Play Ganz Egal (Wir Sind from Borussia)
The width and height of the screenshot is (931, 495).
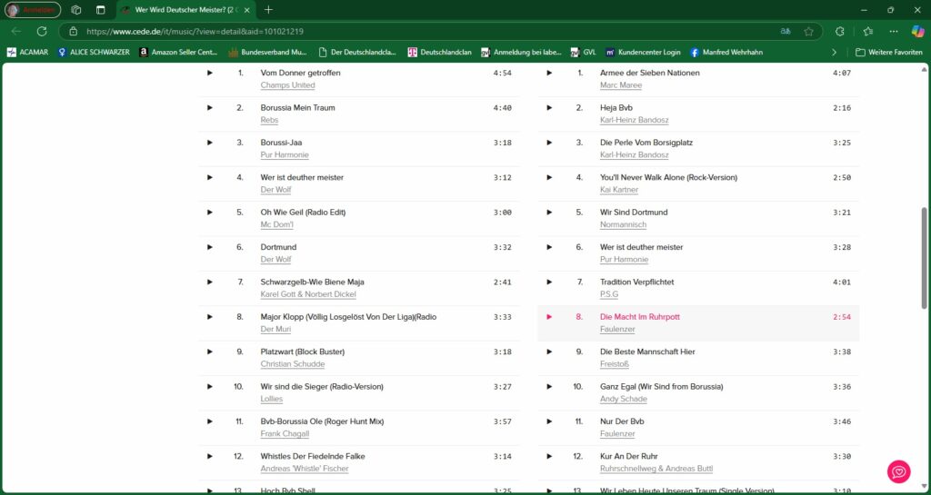pos(549,387)
